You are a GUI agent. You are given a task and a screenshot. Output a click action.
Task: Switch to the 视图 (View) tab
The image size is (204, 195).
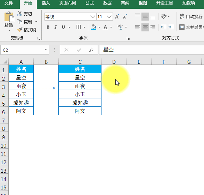tap(143, 3)
